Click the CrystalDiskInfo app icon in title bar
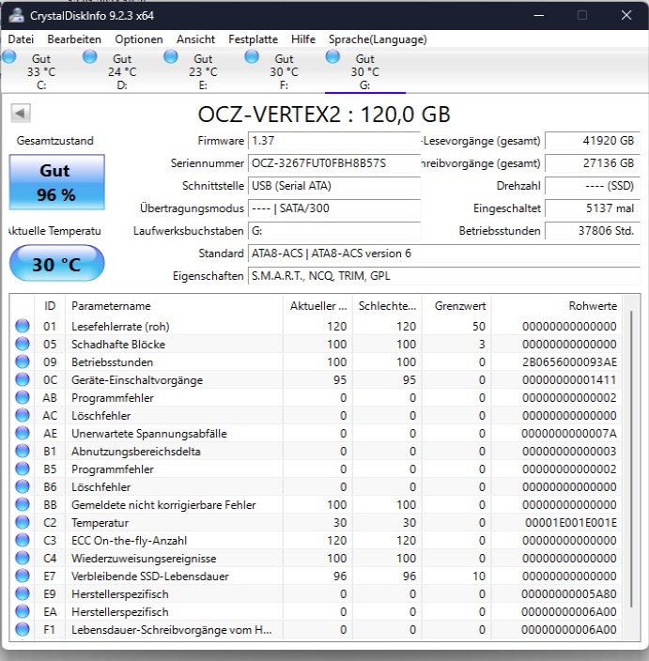The height and width of the screenshot is (661, 649). (17, 16)
